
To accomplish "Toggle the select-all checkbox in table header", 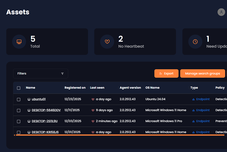I will (19, 88).
